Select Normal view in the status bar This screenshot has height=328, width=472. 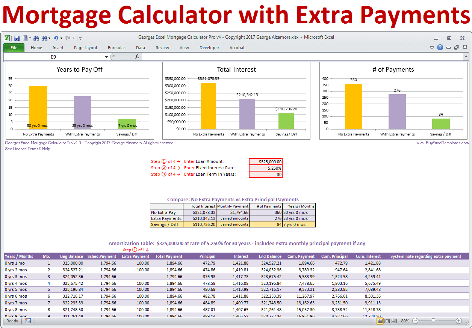point(380,321)
